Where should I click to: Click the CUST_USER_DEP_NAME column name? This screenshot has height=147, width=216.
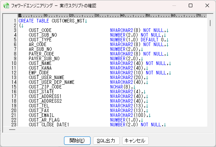click(x=52, y=82)
